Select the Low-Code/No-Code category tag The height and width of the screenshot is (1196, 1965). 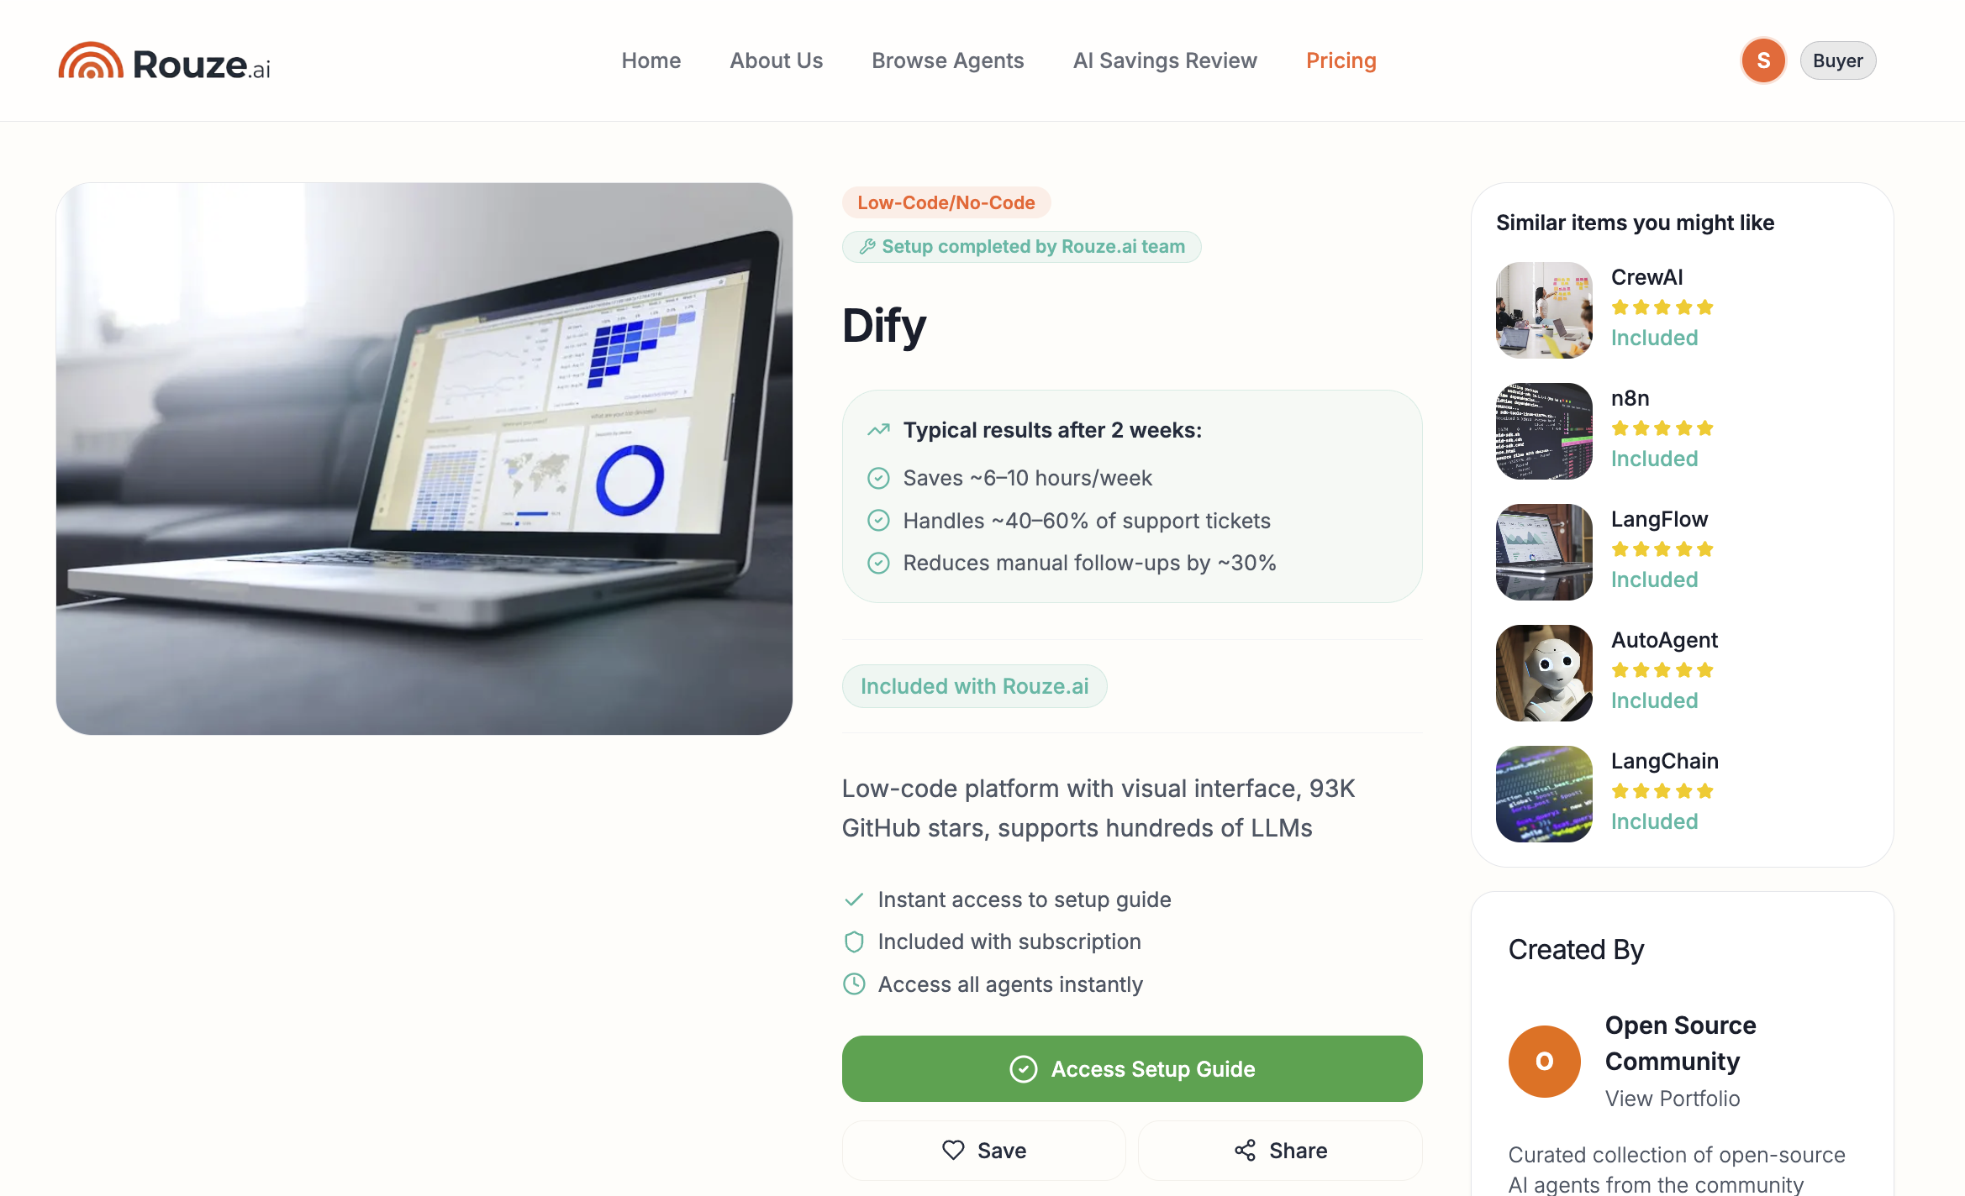(x=946, y=202)
